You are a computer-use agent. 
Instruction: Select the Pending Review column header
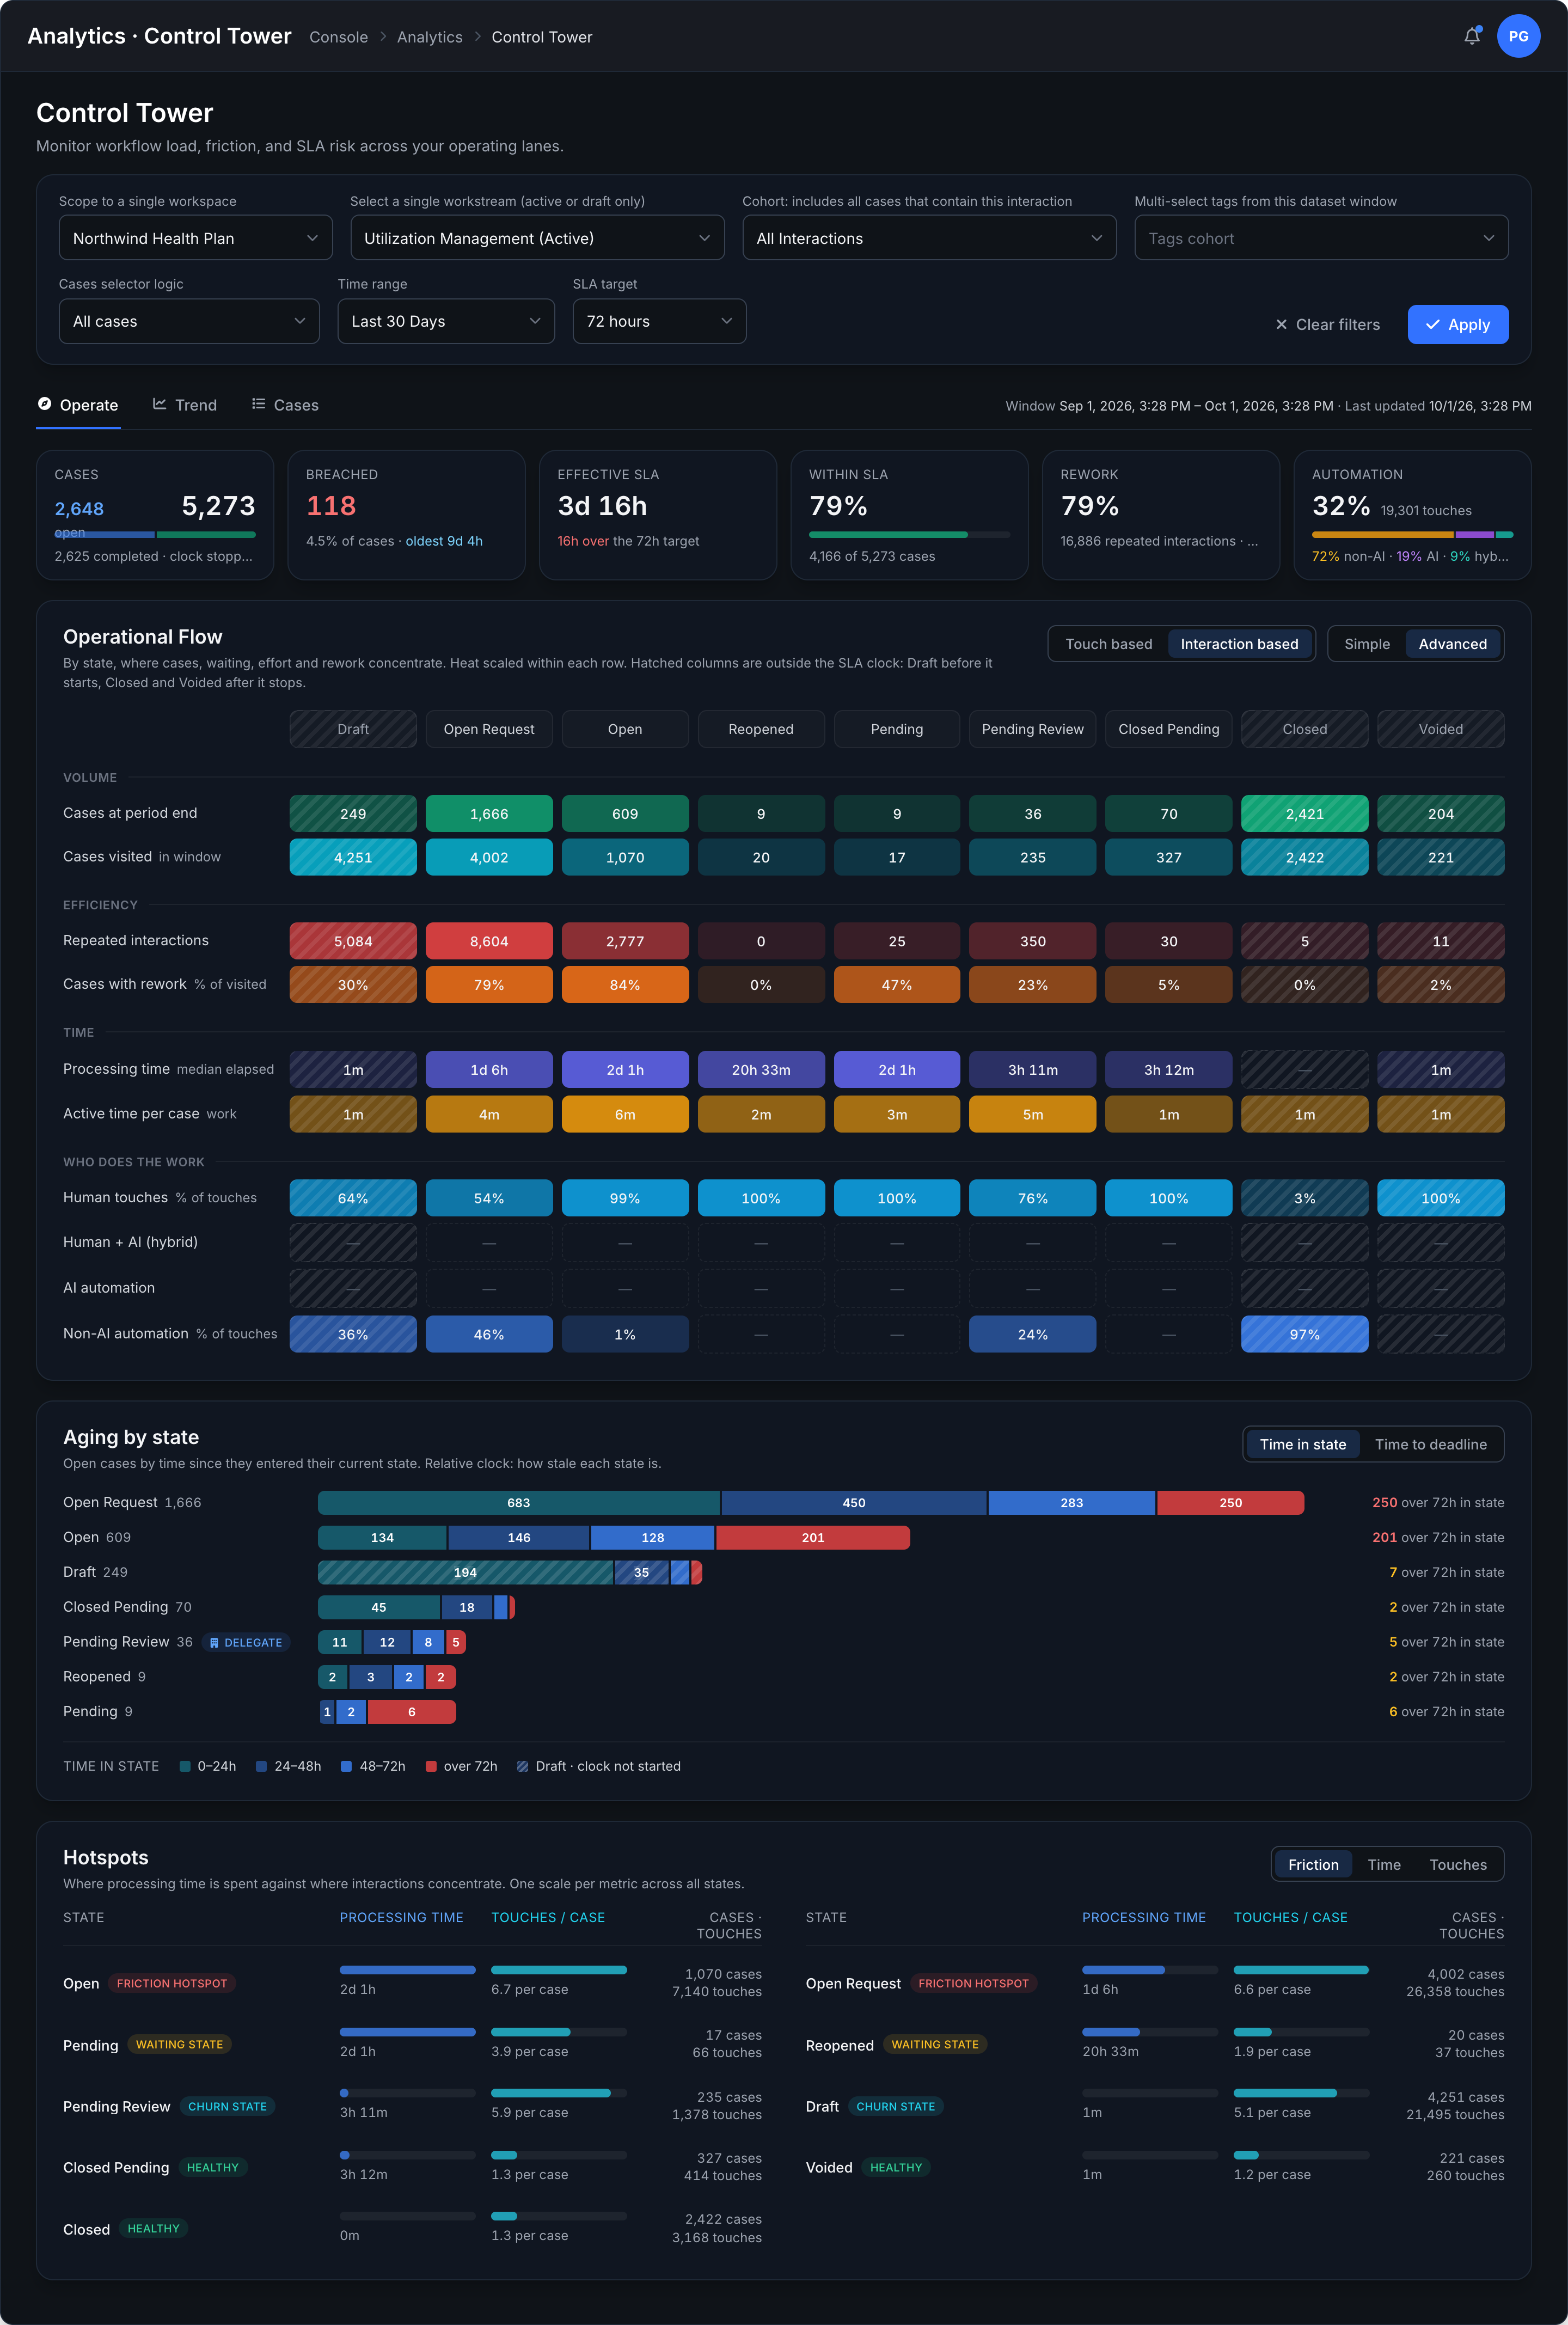(1032, 729)
